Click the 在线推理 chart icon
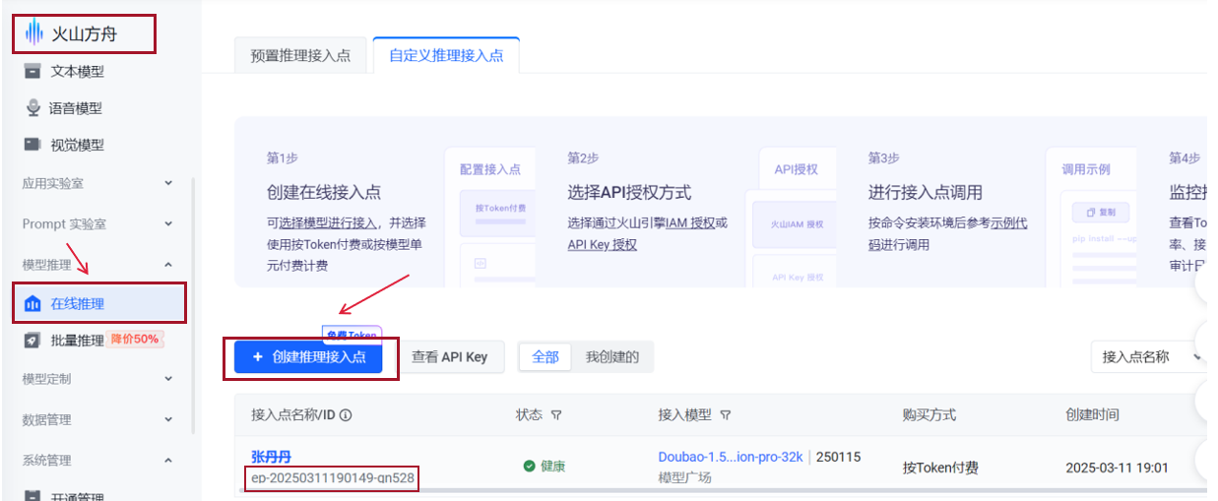This screenshot has width=1218, height=501. tap(32, 303)
